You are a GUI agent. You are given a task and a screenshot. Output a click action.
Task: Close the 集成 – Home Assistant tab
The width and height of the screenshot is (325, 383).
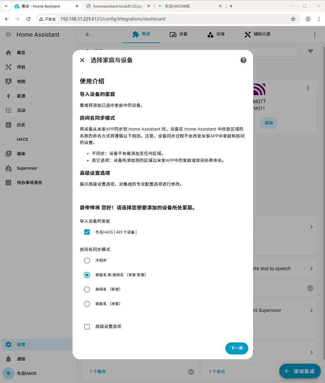pyautogui.click(x=77, y=6)
